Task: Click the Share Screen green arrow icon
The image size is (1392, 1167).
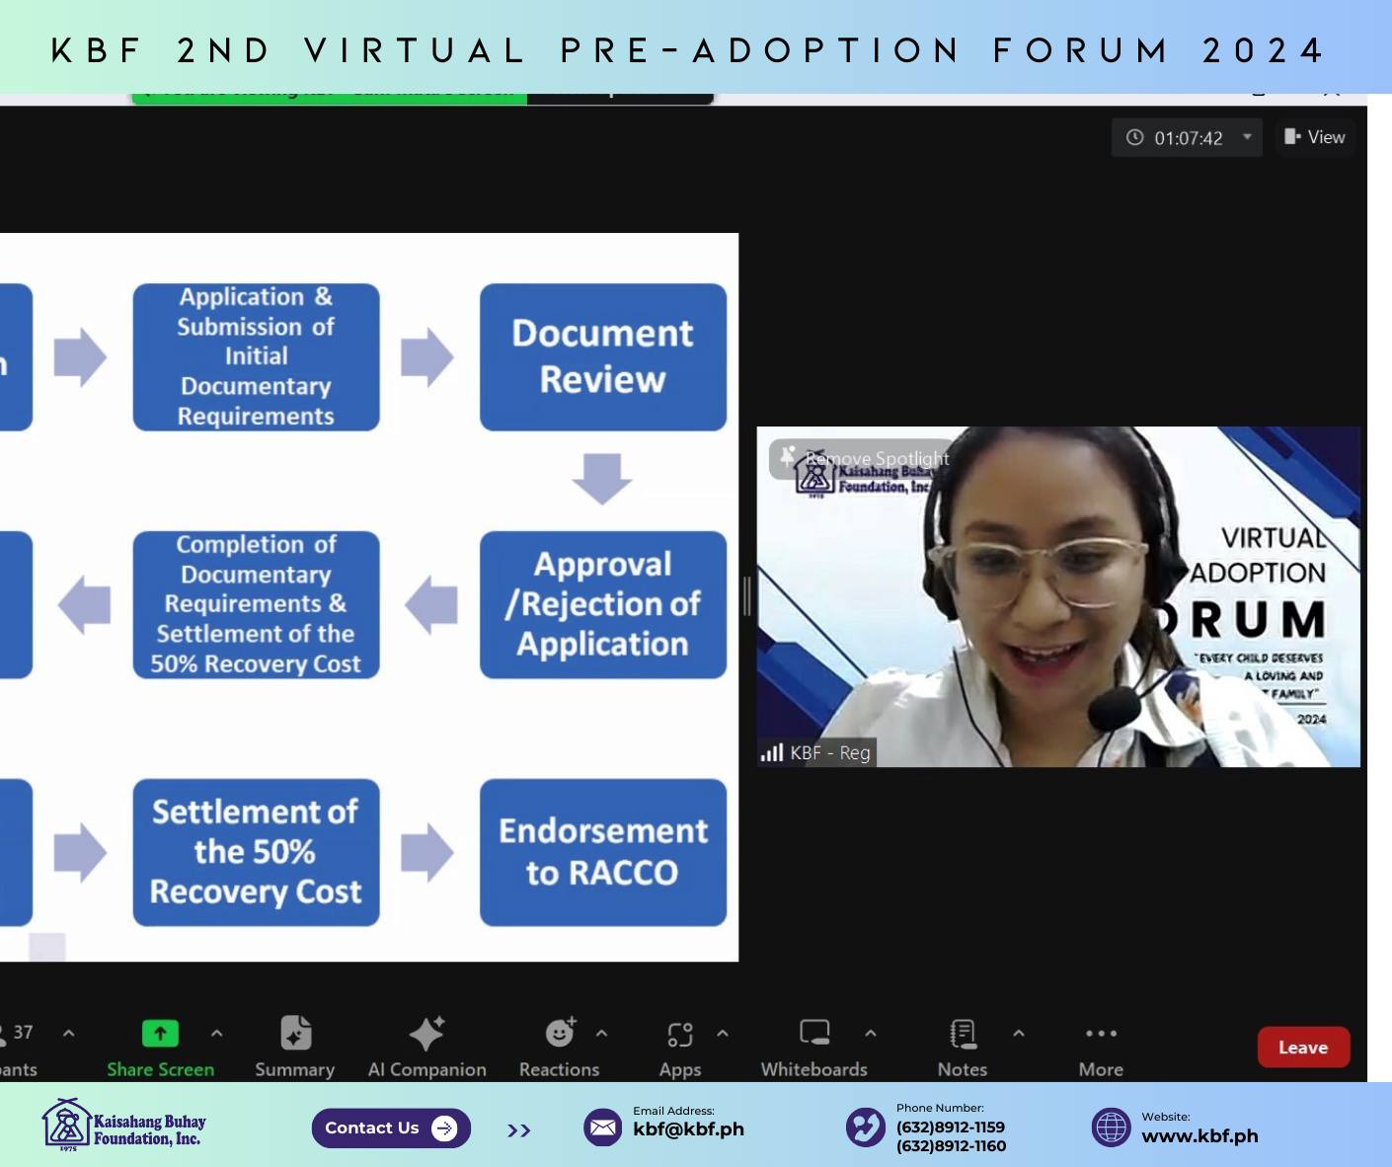Action: pyautogui.click(x=160, y=1033)
